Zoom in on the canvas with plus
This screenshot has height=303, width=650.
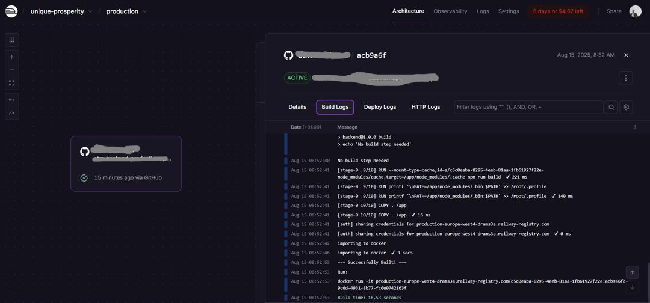(12, 57)
